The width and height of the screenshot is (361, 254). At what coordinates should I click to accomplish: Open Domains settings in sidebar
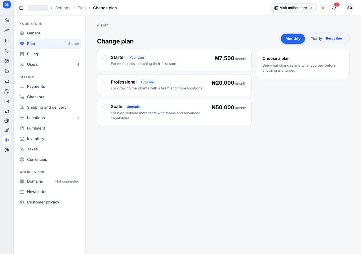(x=49, y=181)
